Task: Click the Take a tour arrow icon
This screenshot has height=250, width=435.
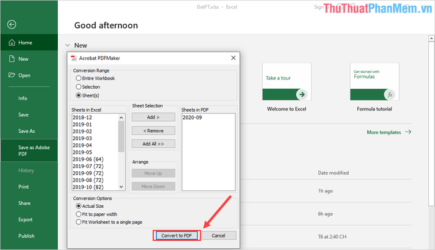Action: (x=302, y=94)
